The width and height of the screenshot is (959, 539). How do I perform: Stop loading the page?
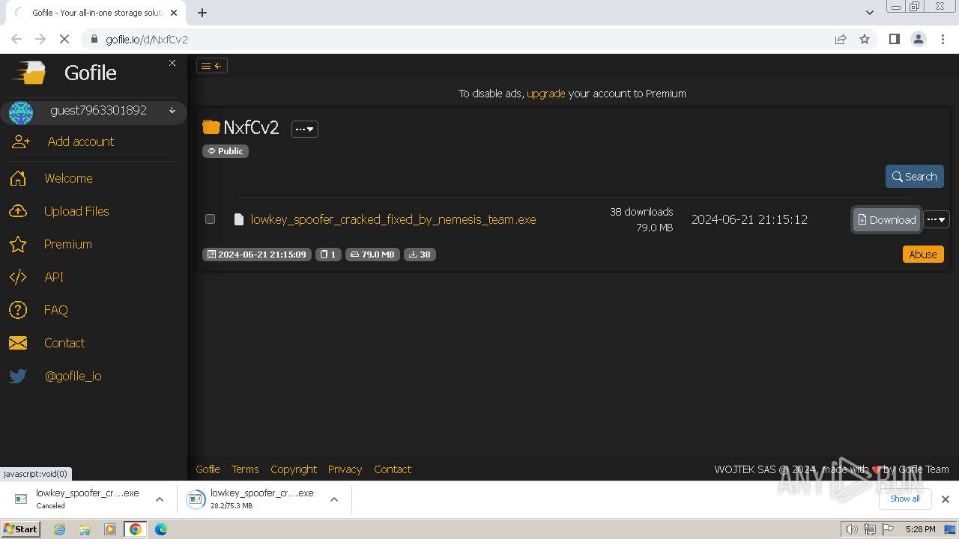coord(64,39)
